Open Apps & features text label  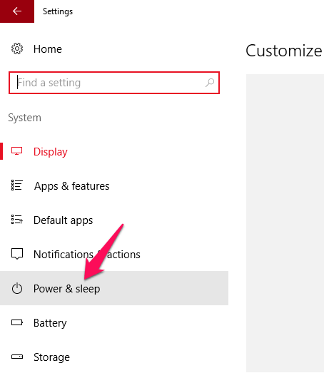(x=71, y=186)
